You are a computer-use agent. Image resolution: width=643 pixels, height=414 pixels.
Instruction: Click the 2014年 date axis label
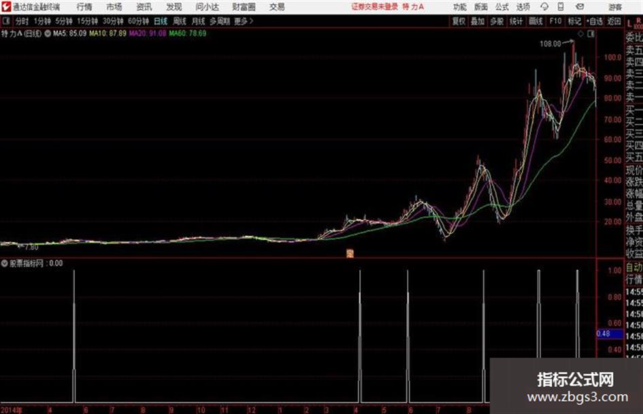12,410
